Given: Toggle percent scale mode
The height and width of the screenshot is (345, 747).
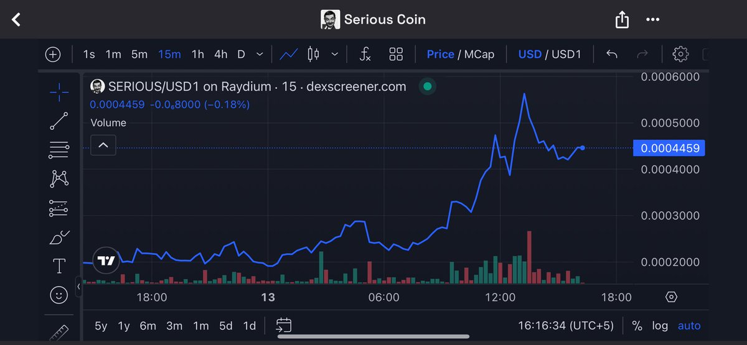Looking at the screenshot, I should (x=637, y=326).
